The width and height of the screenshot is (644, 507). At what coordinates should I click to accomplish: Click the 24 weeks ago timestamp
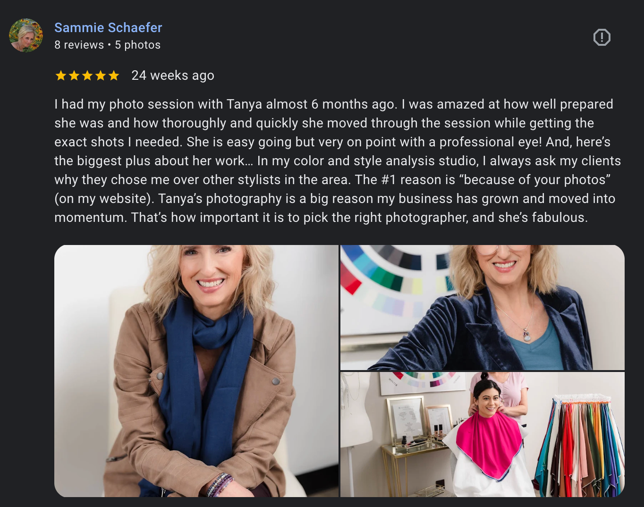173,76
